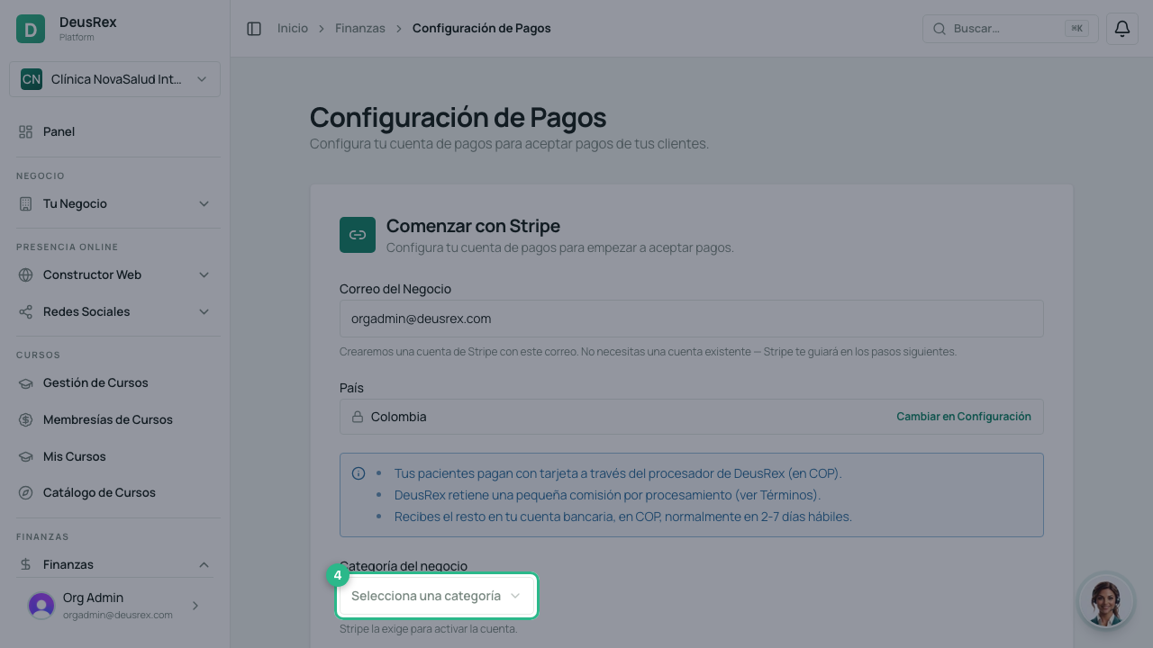Screen dimensions: 1153x648
Task: Open the Selecciona una categoría dropdown
Action: 437,596
